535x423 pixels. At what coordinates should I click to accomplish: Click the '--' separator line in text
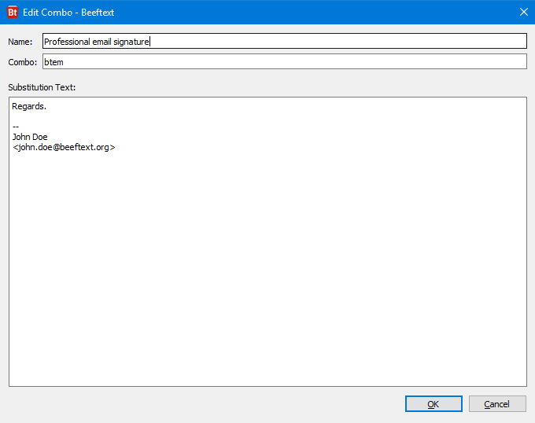[16, 127]
